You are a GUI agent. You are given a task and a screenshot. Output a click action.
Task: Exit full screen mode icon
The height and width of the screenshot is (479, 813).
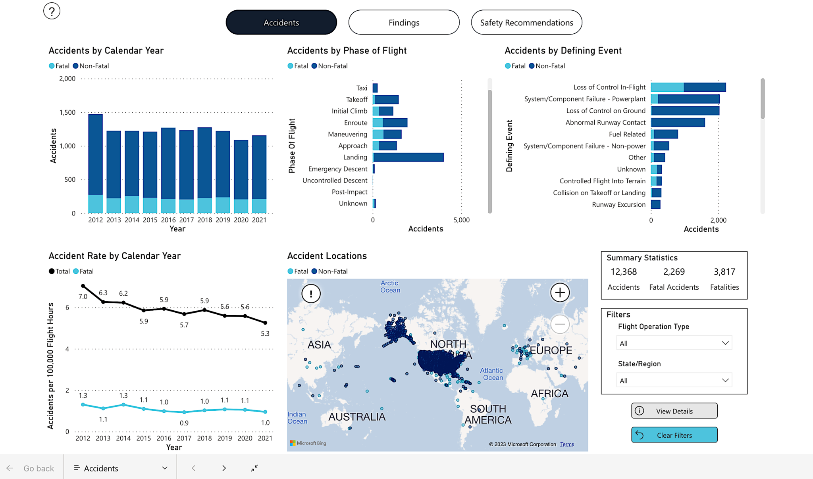point(254,468)
